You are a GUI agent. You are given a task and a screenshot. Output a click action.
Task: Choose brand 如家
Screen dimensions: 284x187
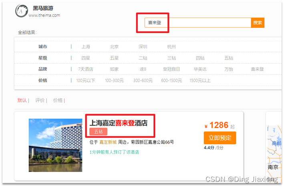114,69
